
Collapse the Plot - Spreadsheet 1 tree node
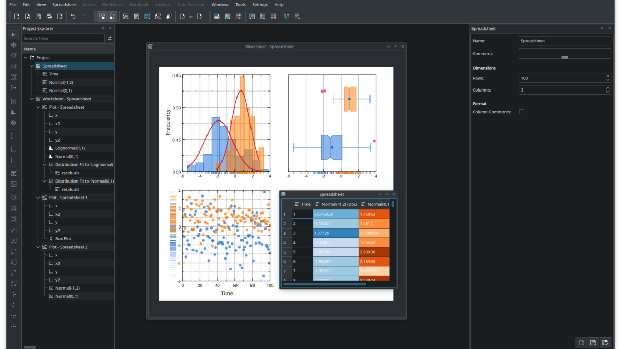pos(38,198)
